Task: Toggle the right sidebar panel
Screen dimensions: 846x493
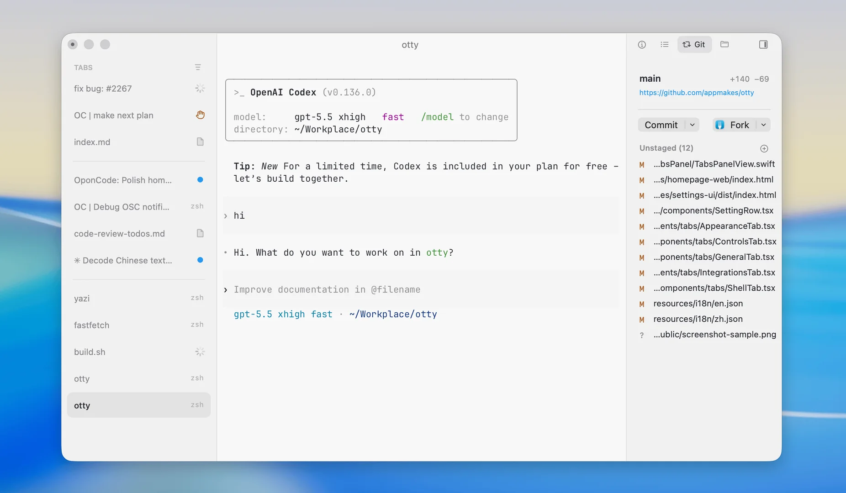Action: tap(763, 44)
